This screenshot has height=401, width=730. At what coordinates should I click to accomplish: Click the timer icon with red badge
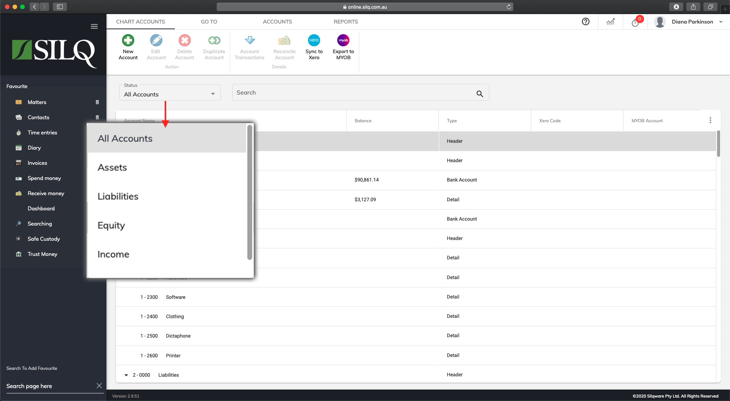tap(635, 23)
